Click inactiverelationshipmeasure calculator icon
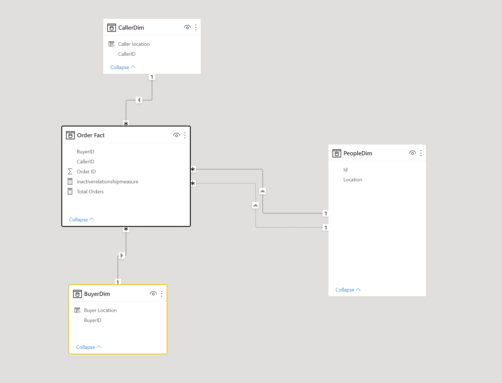This screenshot has width=502, height=383. [x=70, y=182]
